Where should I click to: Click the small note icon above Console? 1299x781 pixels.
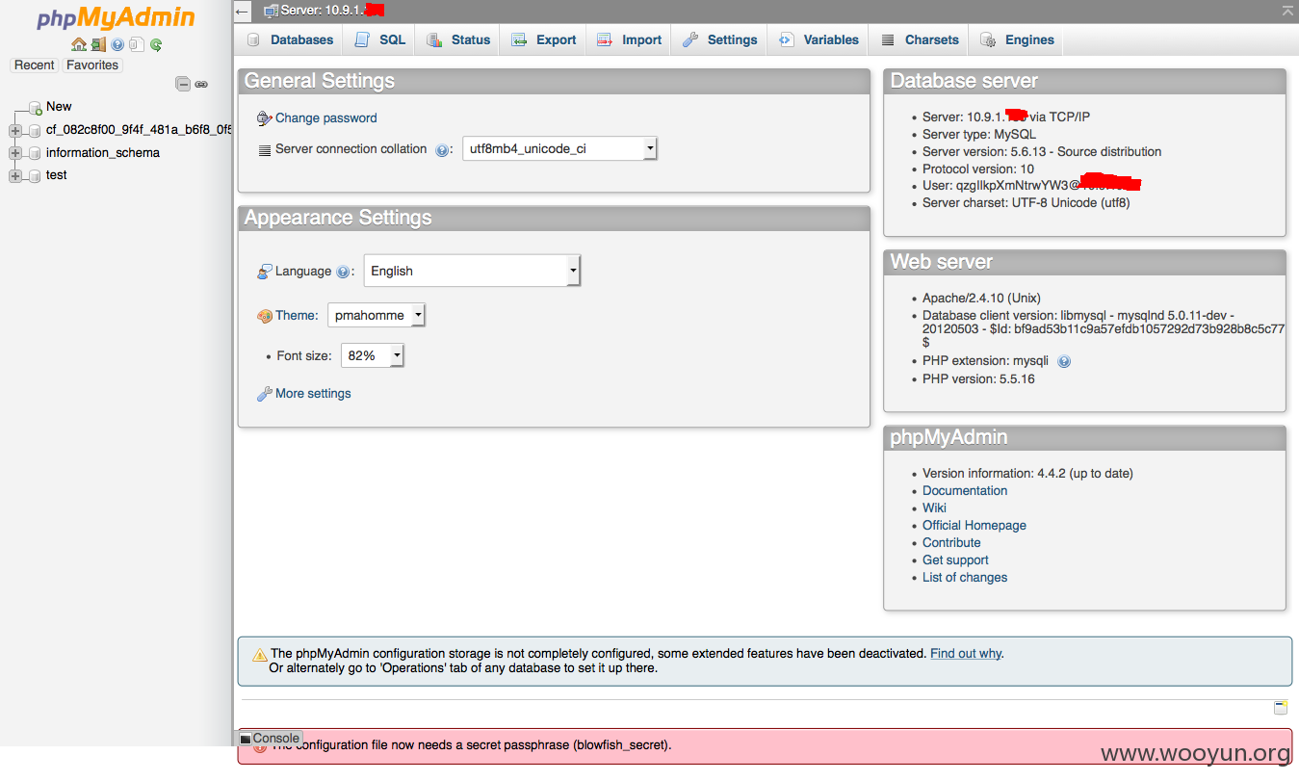pyautogui.click(x=1281, y=708)
